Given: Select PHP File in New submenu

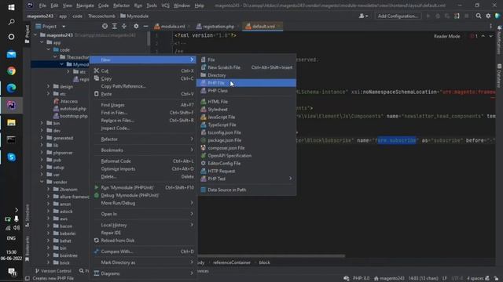Looking at the screenshot, I should 246,83.
